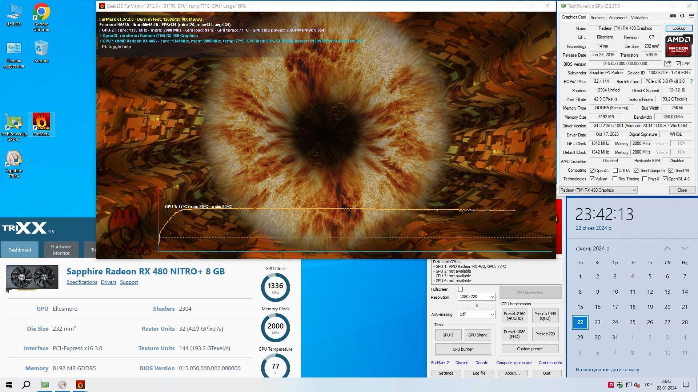This screenshot has width=698, height=392.
Task: Toggle the UEFI checkbox in GPU-Z
Action: point(678,64)
